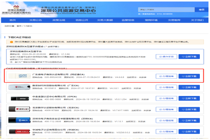Download the CA互通平台 driver with 立即下载

189,57
